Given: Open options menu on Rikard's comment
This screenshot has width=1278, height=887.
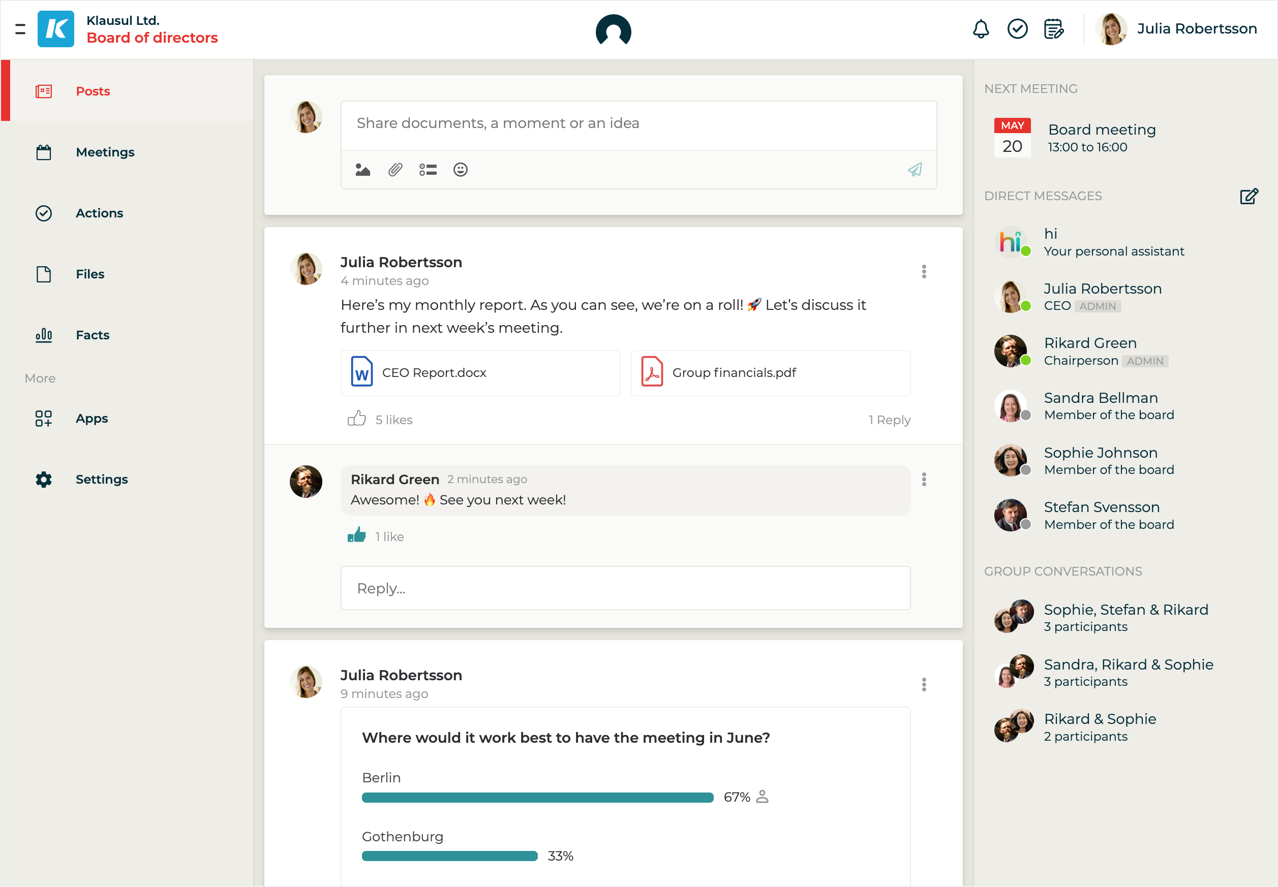Looking at the screenshot, I should point(924,480).
